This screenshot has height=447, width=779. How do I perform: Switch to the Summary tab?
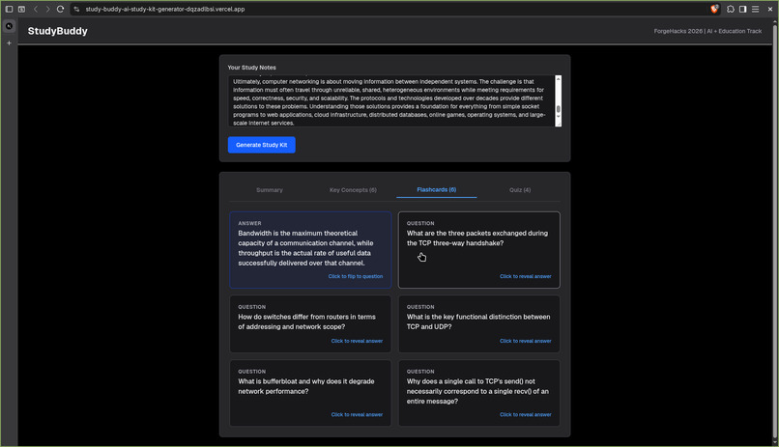pyautogui.click(x=270, y=190)
